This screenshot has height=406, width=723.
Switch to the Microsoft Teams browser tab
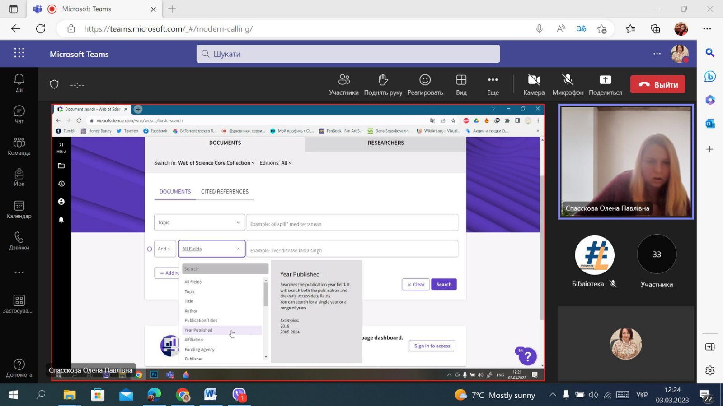pyautogui.click(x=86, y=9)
